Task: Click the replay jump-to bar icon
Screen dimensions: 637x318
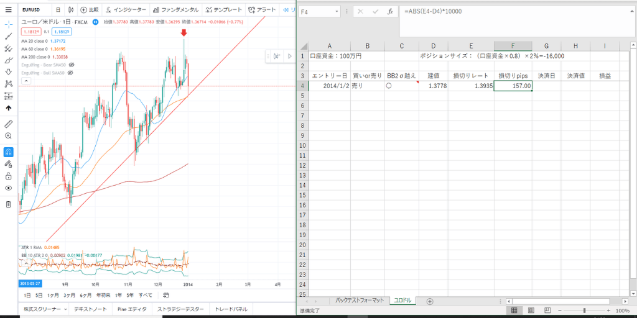Action: click(277, 56)
